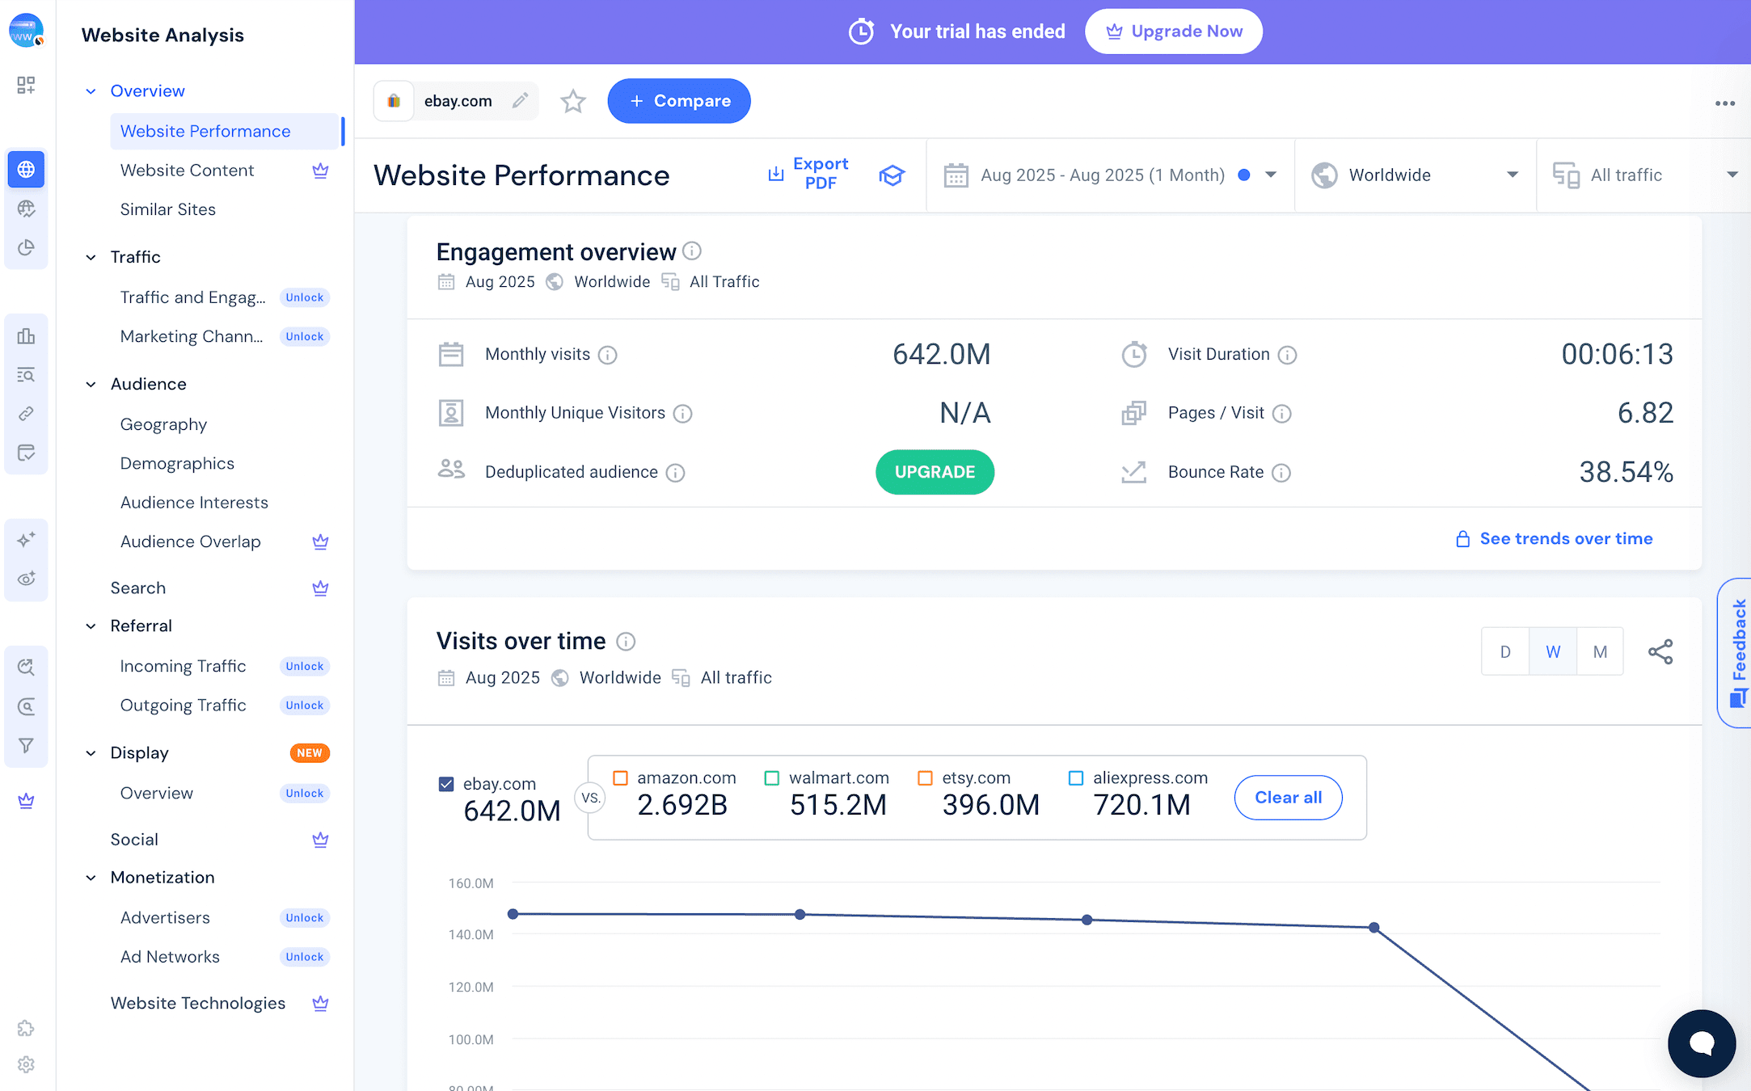Open the pie chart segment icon in rail

coord(26,247)
